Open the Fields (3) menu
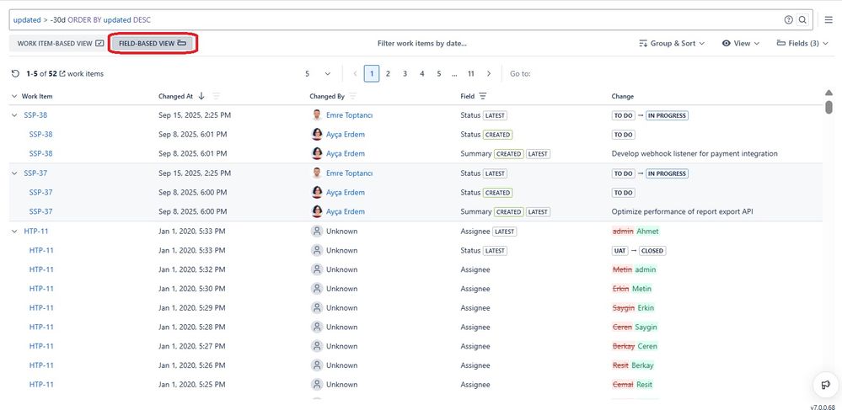842x410 pixels. 802,43
